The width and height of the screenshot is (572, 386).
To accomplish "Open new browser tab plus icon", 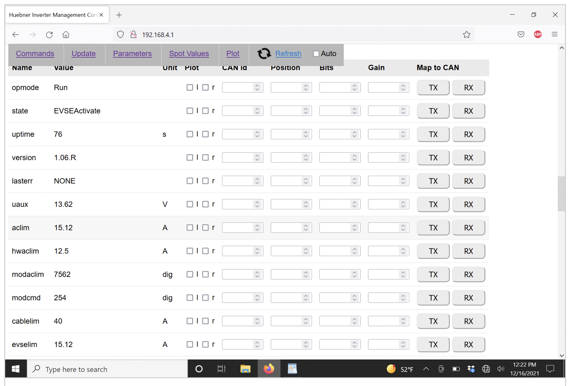I will (119, 15).
